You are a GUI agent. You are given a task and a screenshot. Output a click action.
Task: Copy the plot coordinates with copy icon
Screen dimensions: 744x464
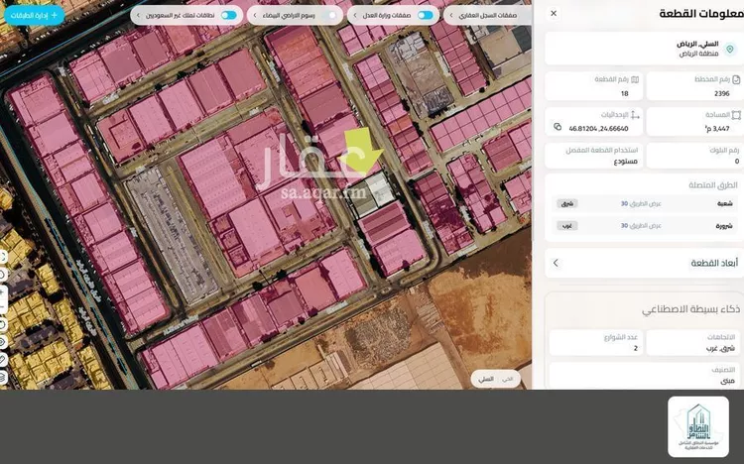[558, 127]
